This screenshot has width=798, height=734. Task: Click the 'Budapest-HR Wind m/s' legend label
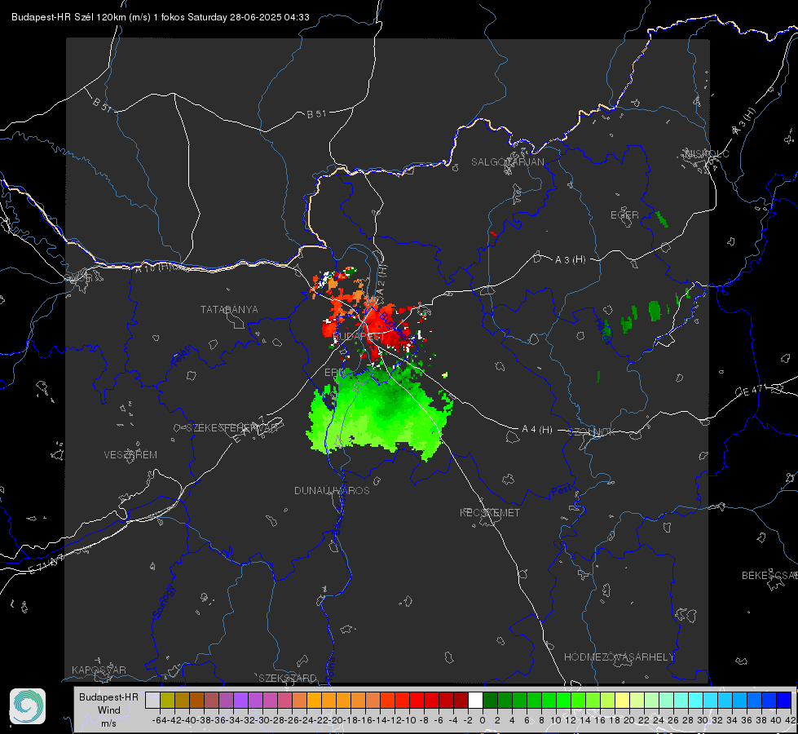(x=109, y=710)
